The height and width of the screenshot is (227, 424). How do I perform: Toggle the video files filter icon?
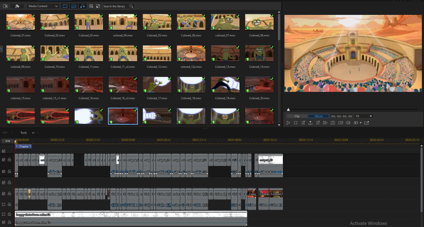[x=65, y=6]
